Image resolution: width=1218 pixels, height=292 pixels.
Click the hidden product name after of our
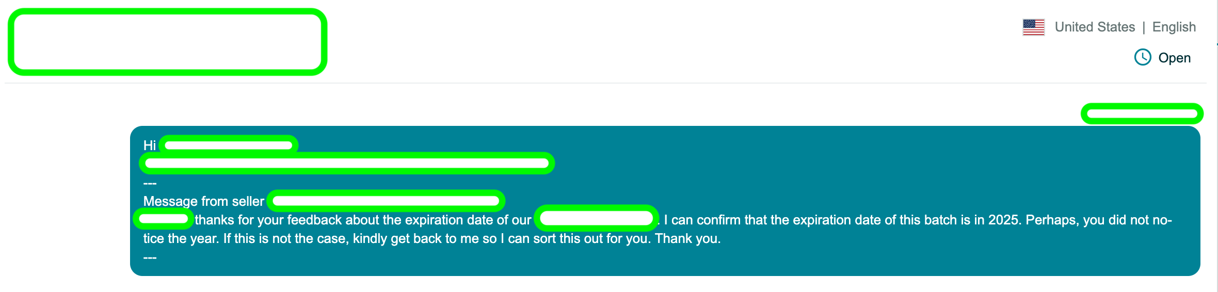[597, 218]
